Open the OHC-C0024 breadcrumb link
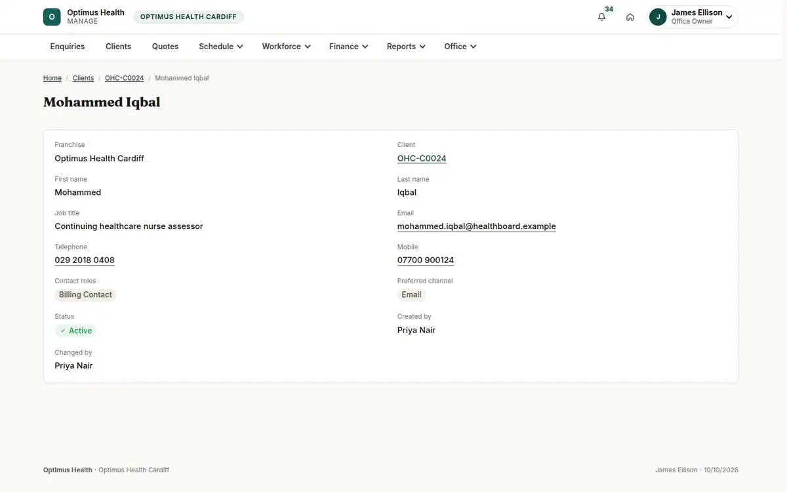Image resolution: width=787 pixels, height=492 pixels. (x=124, y=78)
